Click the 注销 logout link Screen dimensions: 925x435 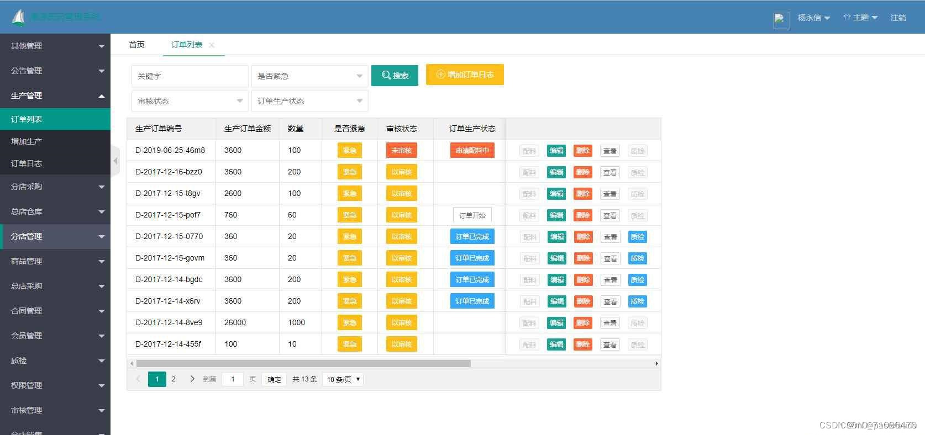tap(898, 18)
